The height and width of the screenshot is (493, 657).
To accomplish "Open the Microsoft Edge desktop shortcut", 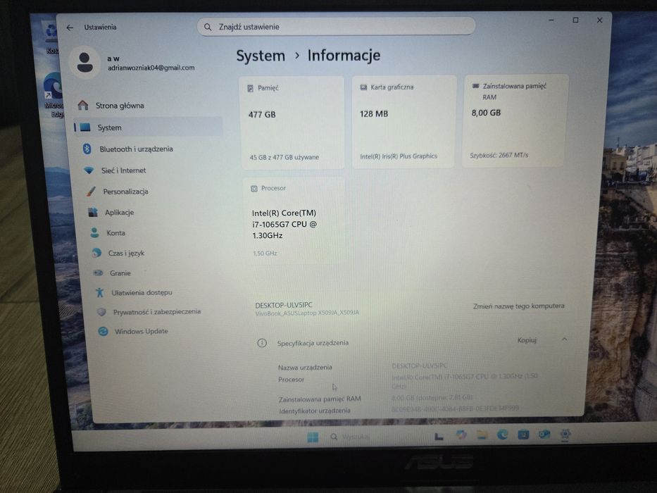I will pos(54,95).
